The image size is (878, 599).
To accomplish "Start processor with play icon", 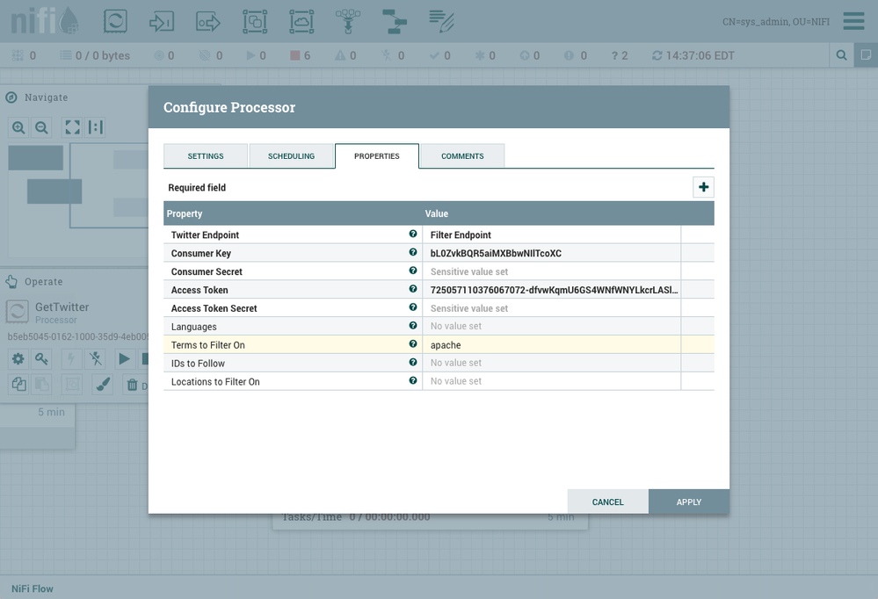I will (x=124, y=359).
